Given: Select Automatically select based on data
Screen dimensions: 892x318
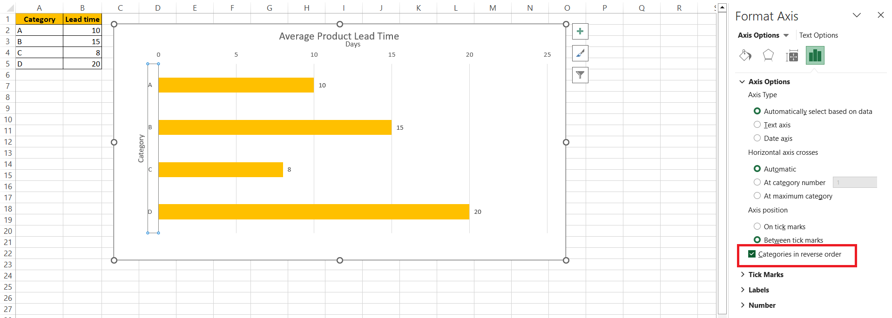Looking at the screenshot, I should pos(757,111).
